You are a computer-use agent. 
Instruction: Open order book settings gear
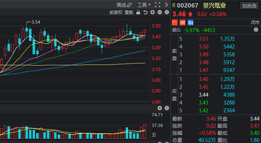[x=256, y=30]
